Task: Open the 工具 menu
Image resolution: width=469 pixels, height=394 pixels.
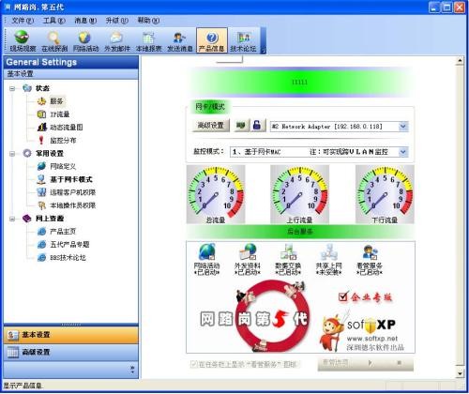Action: tap(53, 21)
